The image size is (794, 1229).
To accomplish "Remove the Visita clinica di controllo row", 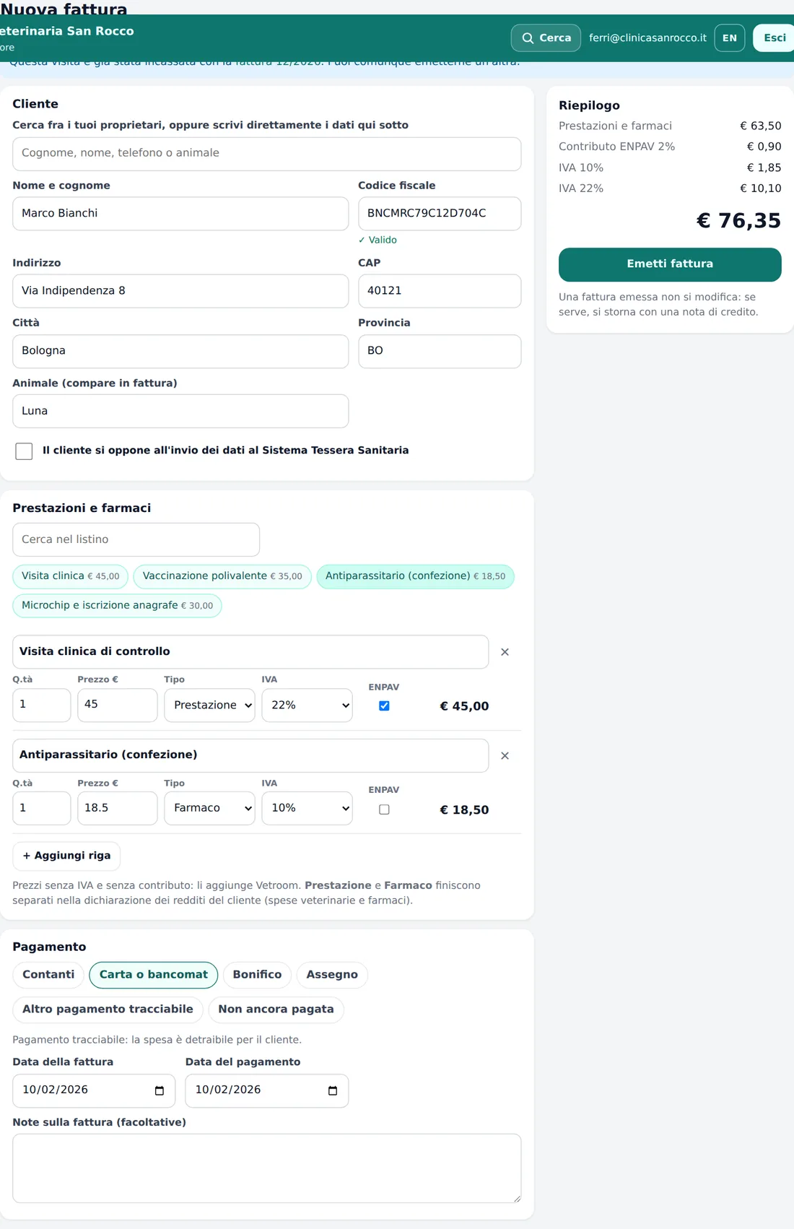I will [505, 652].
